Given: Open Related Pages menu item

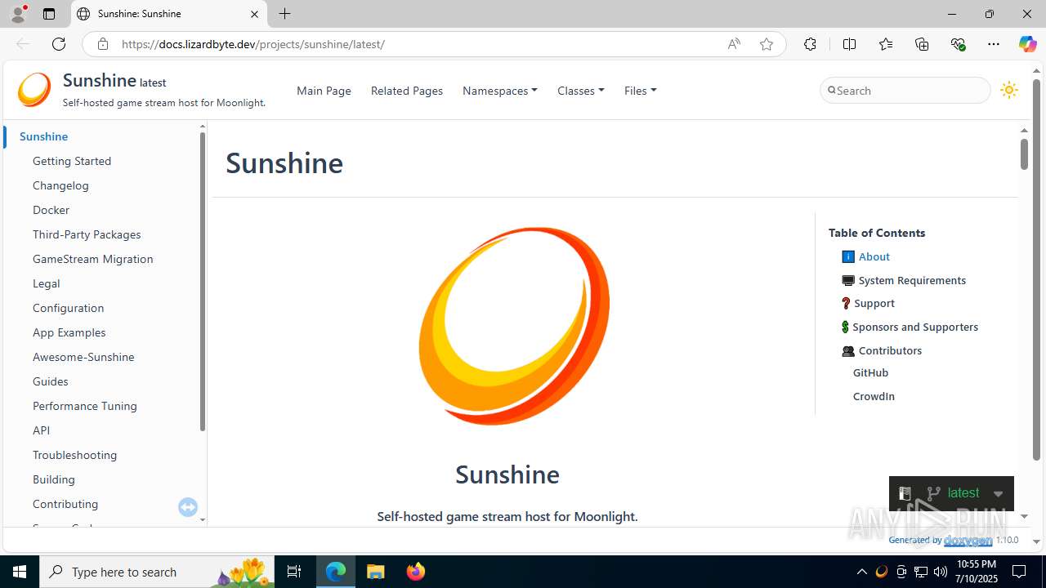Looking at the screenshot, I should [407, 91].
